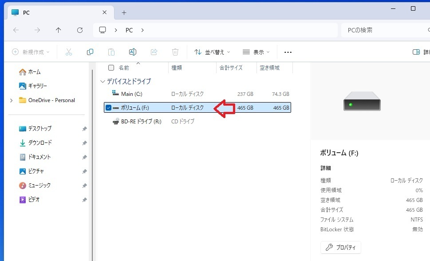Select the BD-RE ドライブ (R:) drive
This screenshot has width=430, height=261.
tap(197, 121)
